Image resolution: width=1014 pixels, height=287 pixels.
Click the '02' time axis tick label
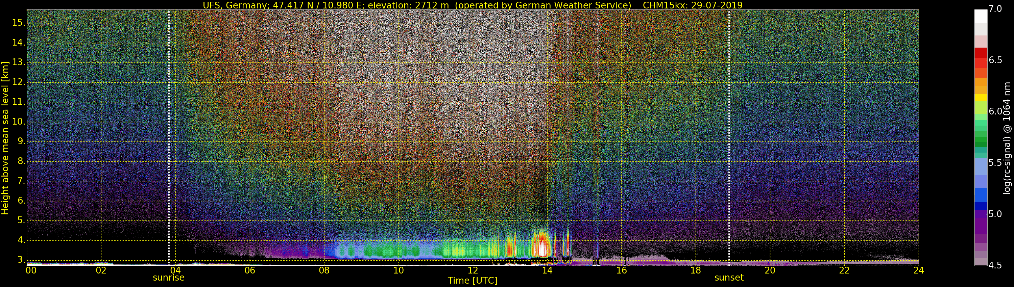101,270
